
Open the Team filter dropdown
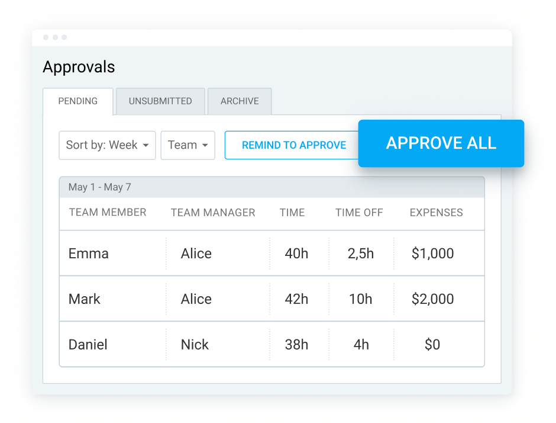pos(188,145)
